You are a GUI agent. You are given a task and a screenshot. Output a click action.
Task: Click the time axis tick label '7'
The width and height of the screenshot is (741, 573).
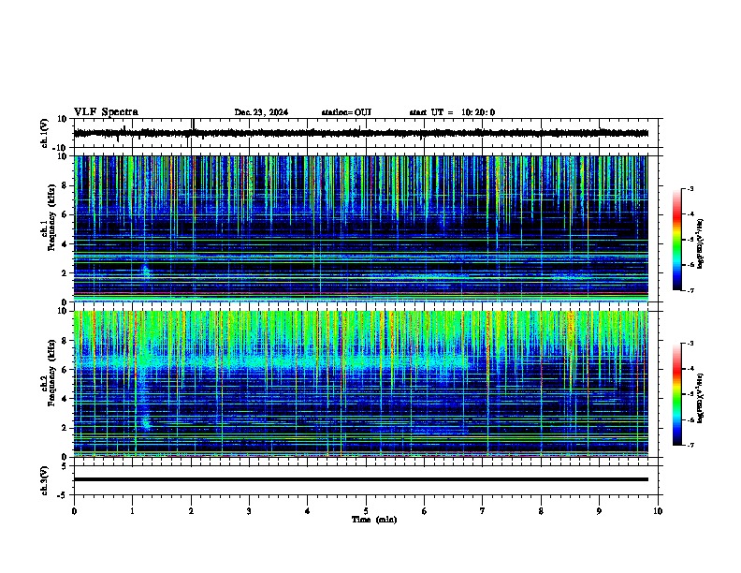483,511
